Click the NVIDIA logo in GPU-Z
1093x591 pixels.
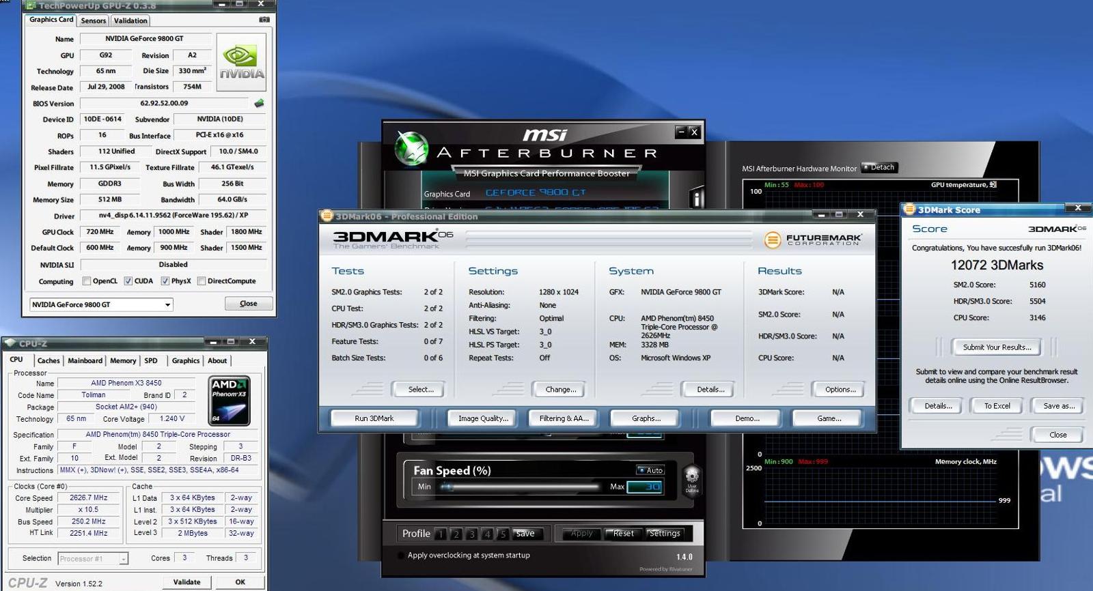(x=241, y=62)
